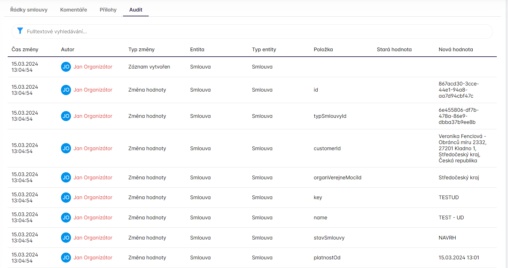This screenshot has width=508, height=268.
Task: Open the Komentáře tab
Action: [x=74, y=10]
